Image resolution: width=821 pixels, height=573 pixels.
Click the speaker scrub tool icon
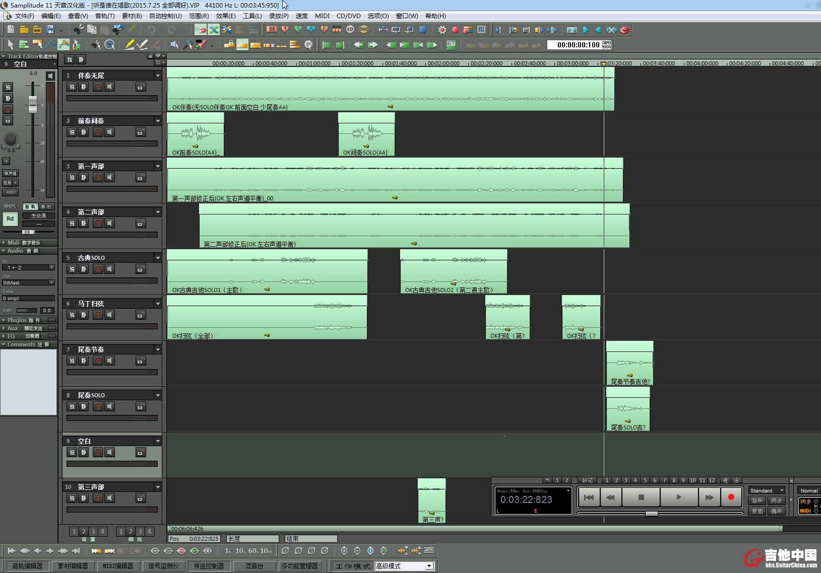click(x=174, y=45)
